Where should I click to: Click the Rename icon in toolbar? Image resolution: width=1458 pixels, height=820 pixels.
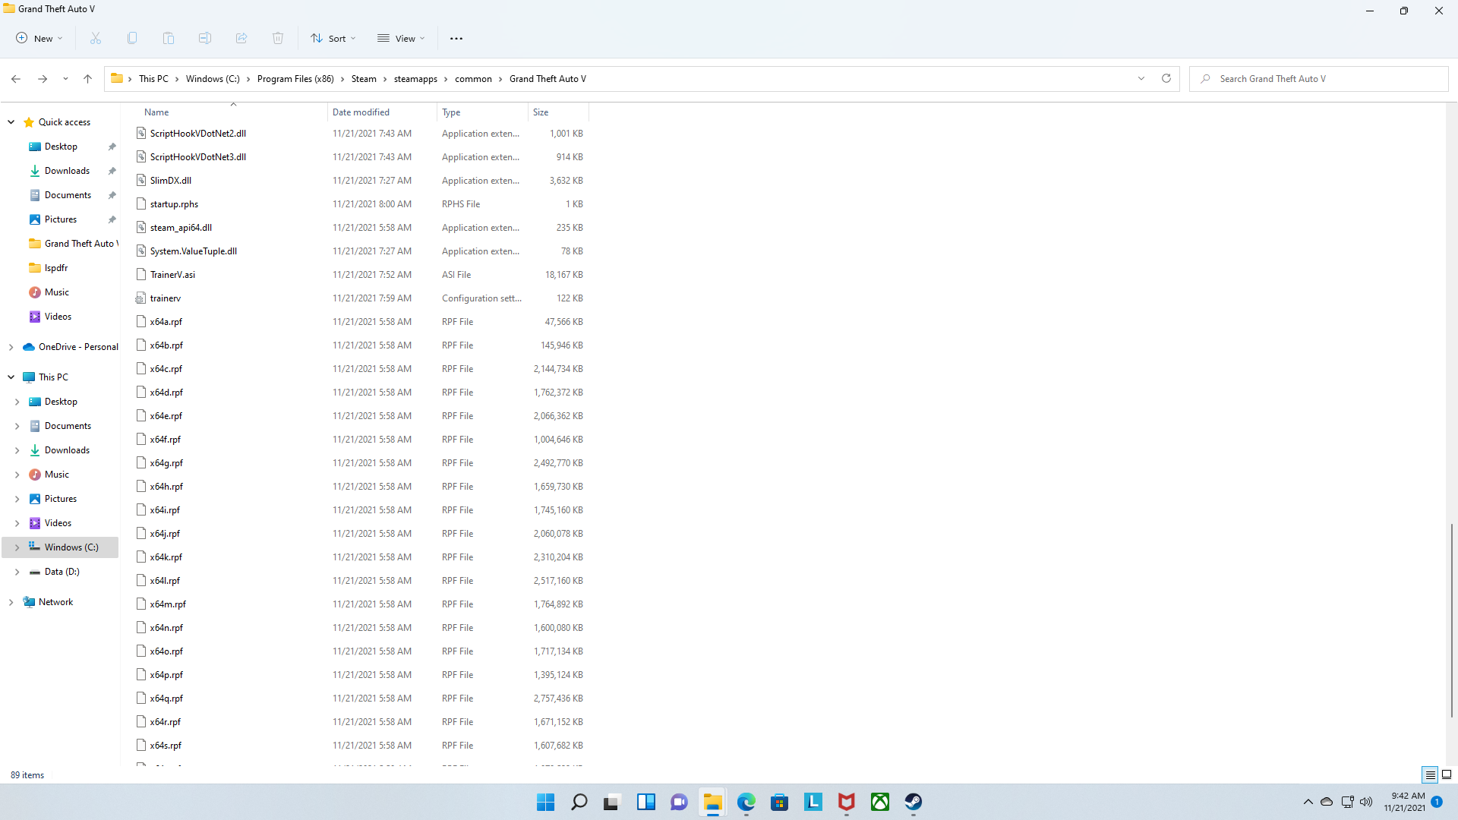pos(205,38)
